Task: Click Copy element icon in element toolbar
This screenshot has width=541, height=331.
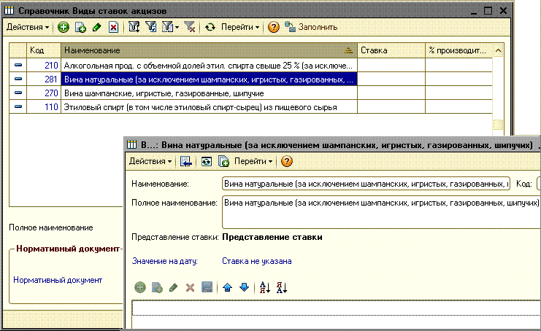Action: click(223, 161)
